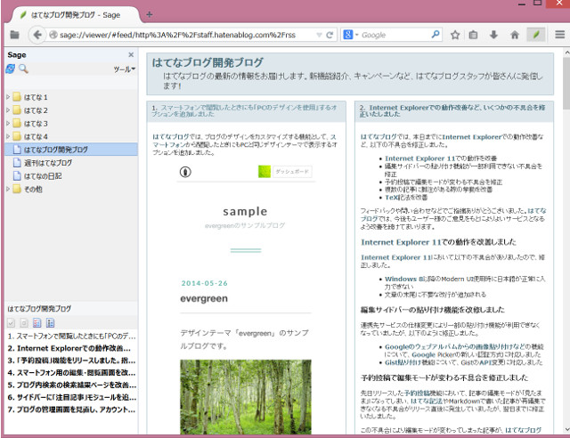
Task: Open the はてなブログ開発ブログ header title link
Action: 208,62
